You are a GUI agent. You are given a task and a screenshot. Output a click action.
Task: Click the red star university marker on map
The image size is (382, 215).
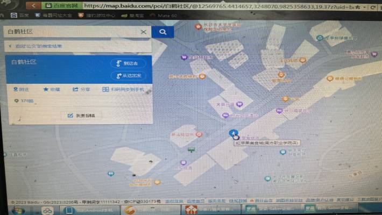(199, 26)
